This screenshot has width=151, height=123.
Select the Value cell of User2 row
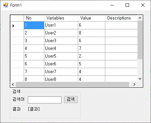[x=91, y=33]
